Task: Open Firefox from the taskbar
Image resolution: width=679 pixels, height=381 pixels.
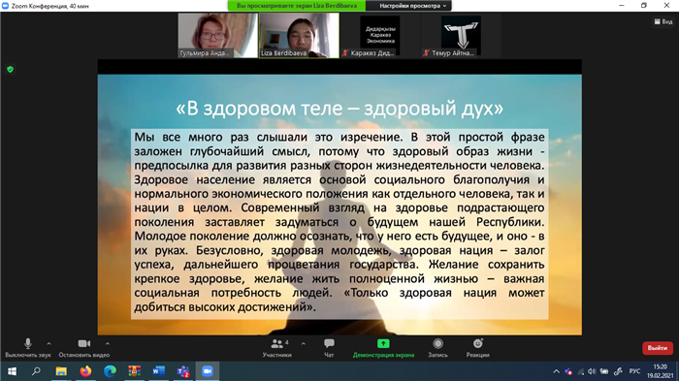Action: click(85, 371)
